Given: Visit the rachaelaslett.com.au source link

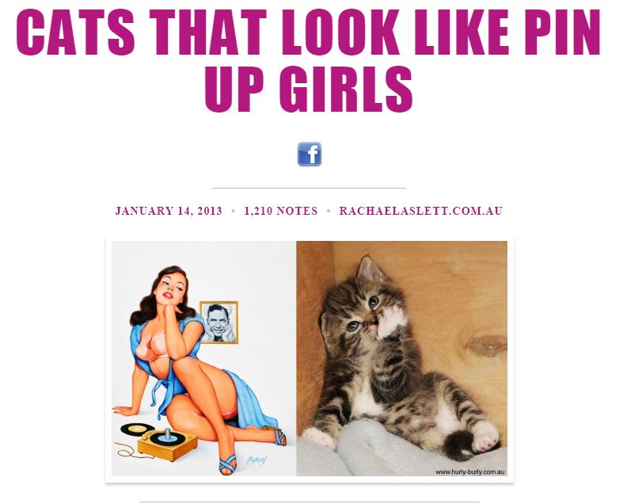Looking at the screenshot, I should pos(420,211).
